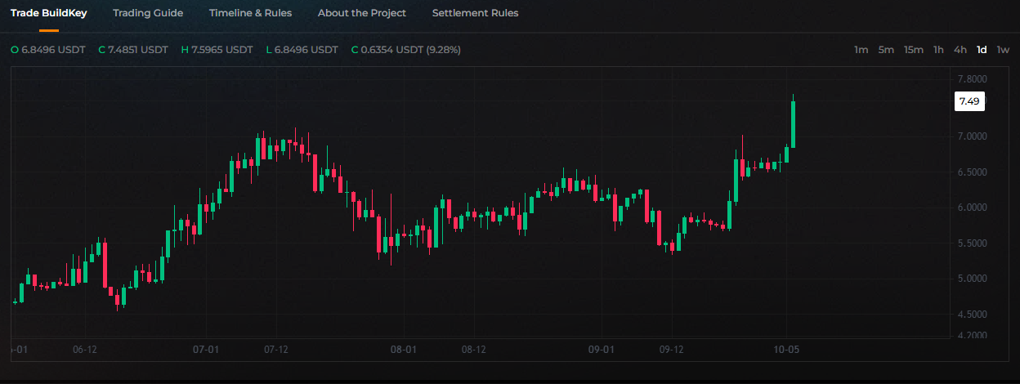Select the Trade BuildKey tab
The width and height of the screenshot is (1020, 384).
tap(48, 13)
